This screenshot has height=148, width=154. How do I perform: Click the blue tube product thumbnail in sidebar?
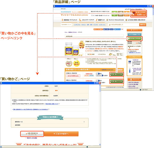[x=130, y=70]
